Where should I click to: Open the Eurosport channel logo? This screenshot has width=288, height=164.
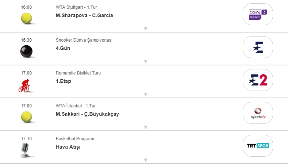click(258, 47)
